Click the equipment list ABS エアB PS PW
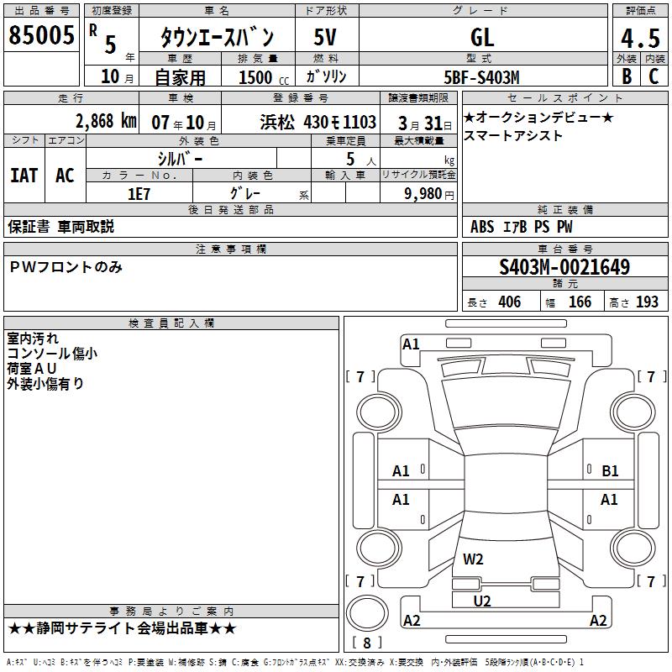 (521, 227)
